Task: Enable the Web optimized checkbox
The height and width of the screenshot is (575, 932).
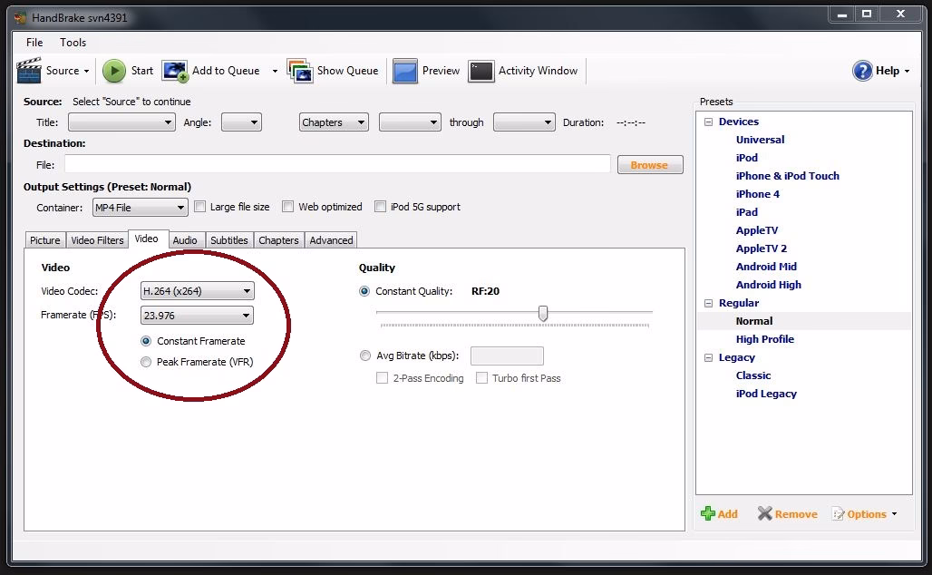Action: [287, 207]
